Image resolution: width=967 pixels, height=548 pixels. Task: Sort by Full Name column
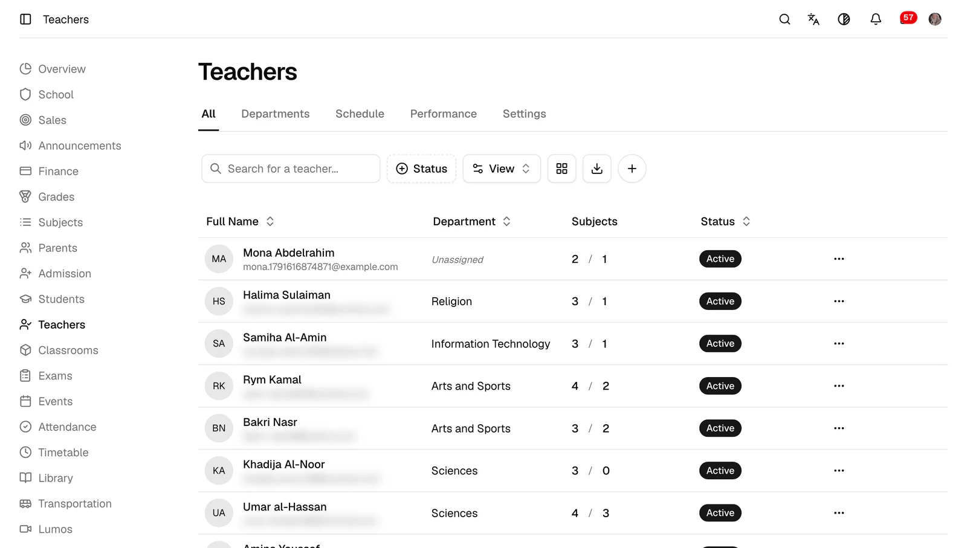pyautogui.click(x=240, y=221)
